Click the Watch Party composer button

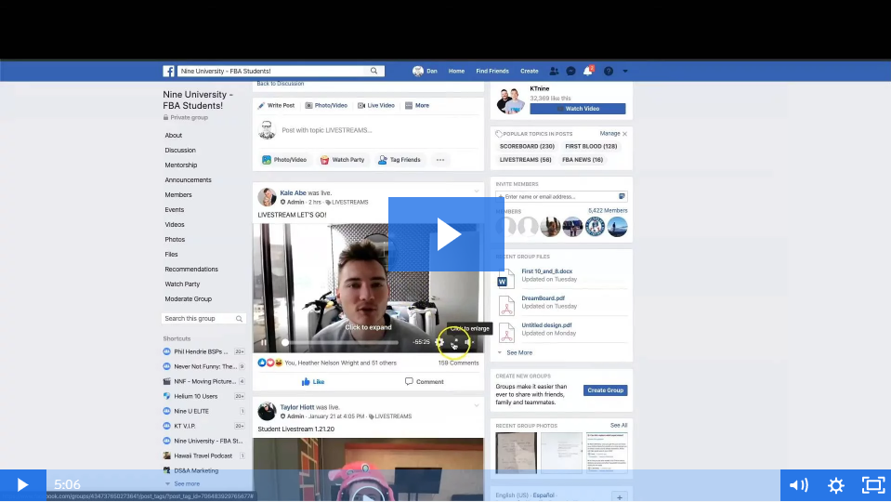342,160
